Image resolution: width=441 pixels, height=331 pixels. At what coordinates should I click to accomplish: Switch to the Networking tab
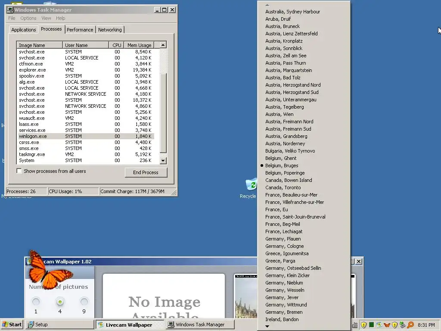pos(110,30)
